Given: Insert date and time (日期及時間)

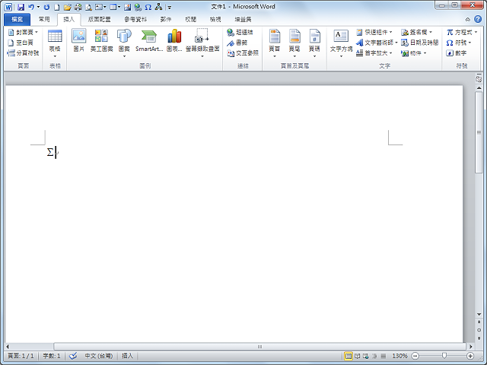Looking at the screenshot, I should point(419,43).
